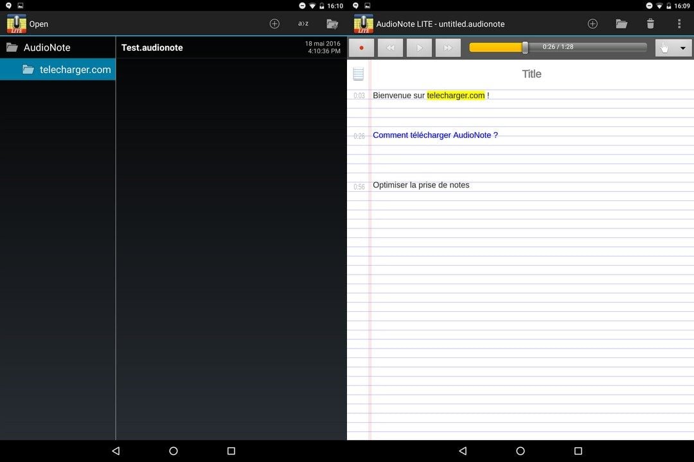The width and height of the screenshot is (694, 462).
Task: Click the 0:26 / 1:28 time display
Action: point(558,47)
